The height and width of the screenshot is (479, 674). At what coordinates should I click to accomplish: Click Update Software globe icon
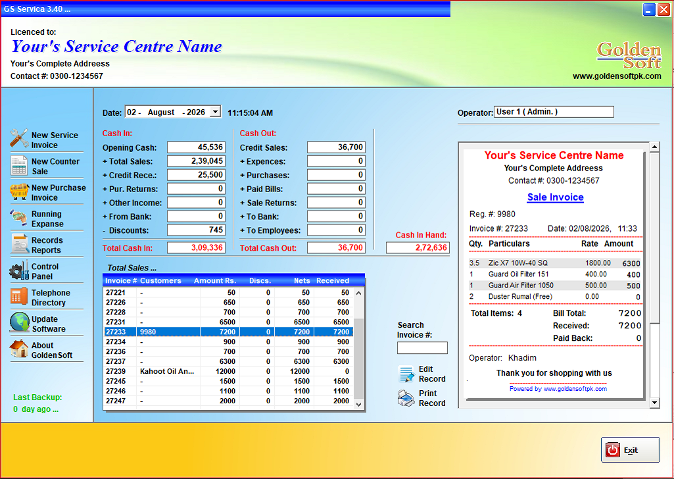(x=19, y=322)
